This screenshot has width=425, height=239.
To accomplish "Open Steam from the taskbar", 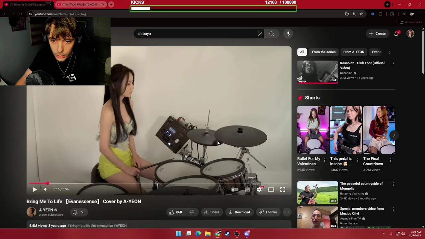I will [x=227, y=234].
